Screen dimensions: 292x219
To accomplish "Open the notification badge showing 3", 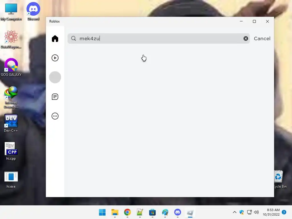I will tap(284, 212).
